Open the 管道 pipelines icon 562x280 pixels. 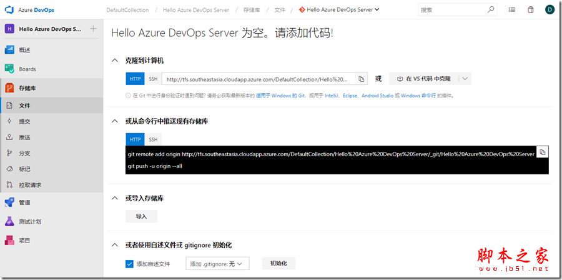coord(9,202)
